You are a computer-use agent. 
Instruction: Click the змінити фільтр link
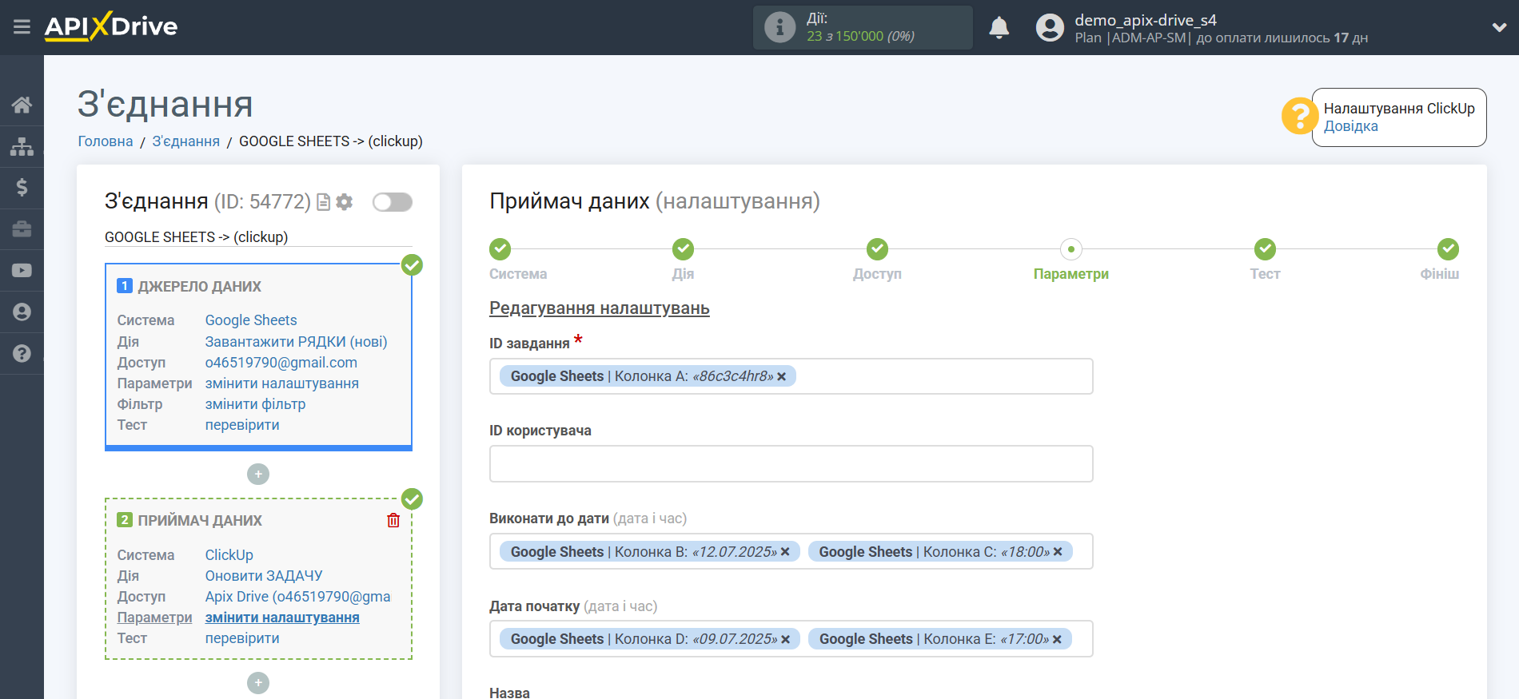(256, 404)
